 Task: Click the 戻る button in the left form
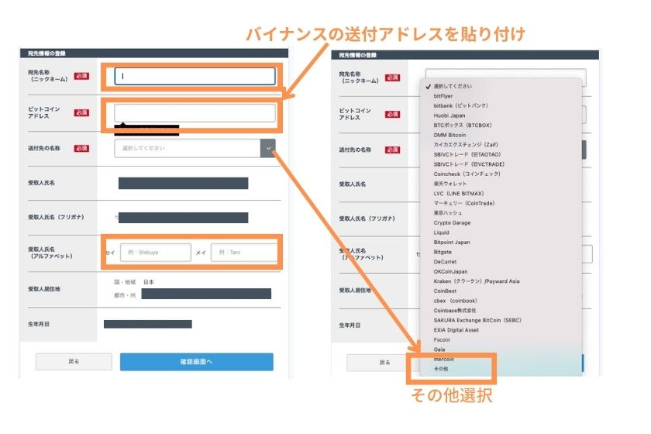74,362
